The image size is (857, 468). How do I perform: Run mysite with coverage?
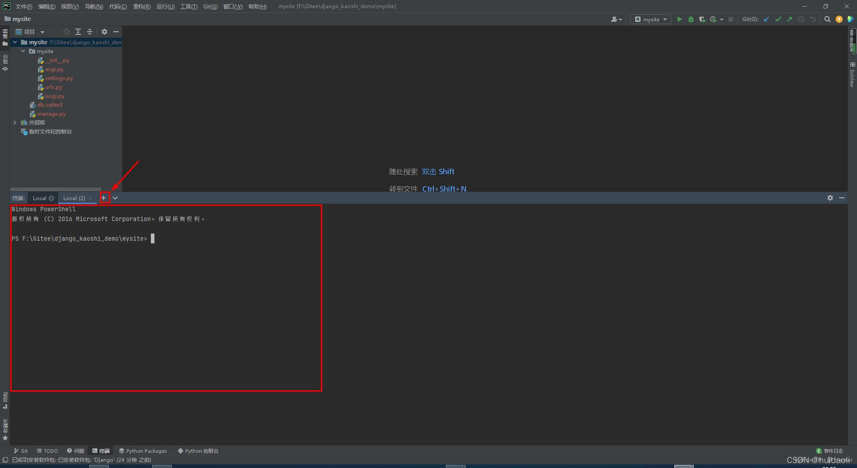(702, 19)
